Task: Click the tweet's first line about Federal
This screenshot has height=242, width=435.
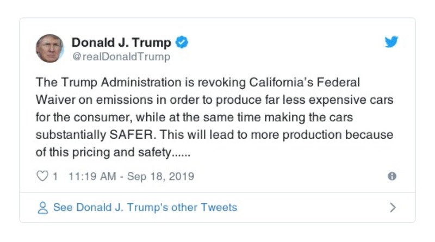Action: click(198, 82)
